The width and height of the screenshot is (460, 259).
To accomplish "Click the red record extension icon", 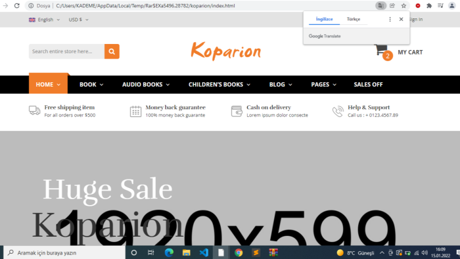I will pyautogui.click(x=418, y=5).
